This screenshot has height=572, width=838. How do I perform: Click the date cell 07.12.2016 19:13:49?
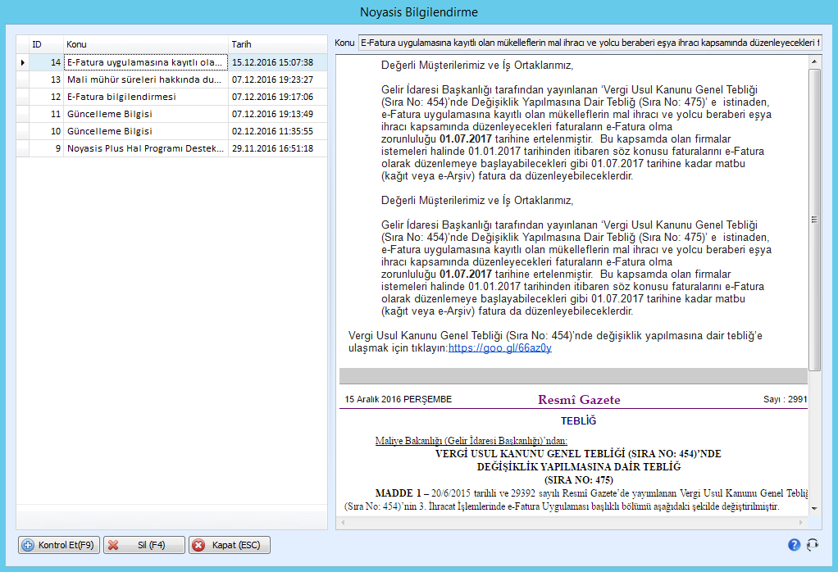tap(277, 114)
